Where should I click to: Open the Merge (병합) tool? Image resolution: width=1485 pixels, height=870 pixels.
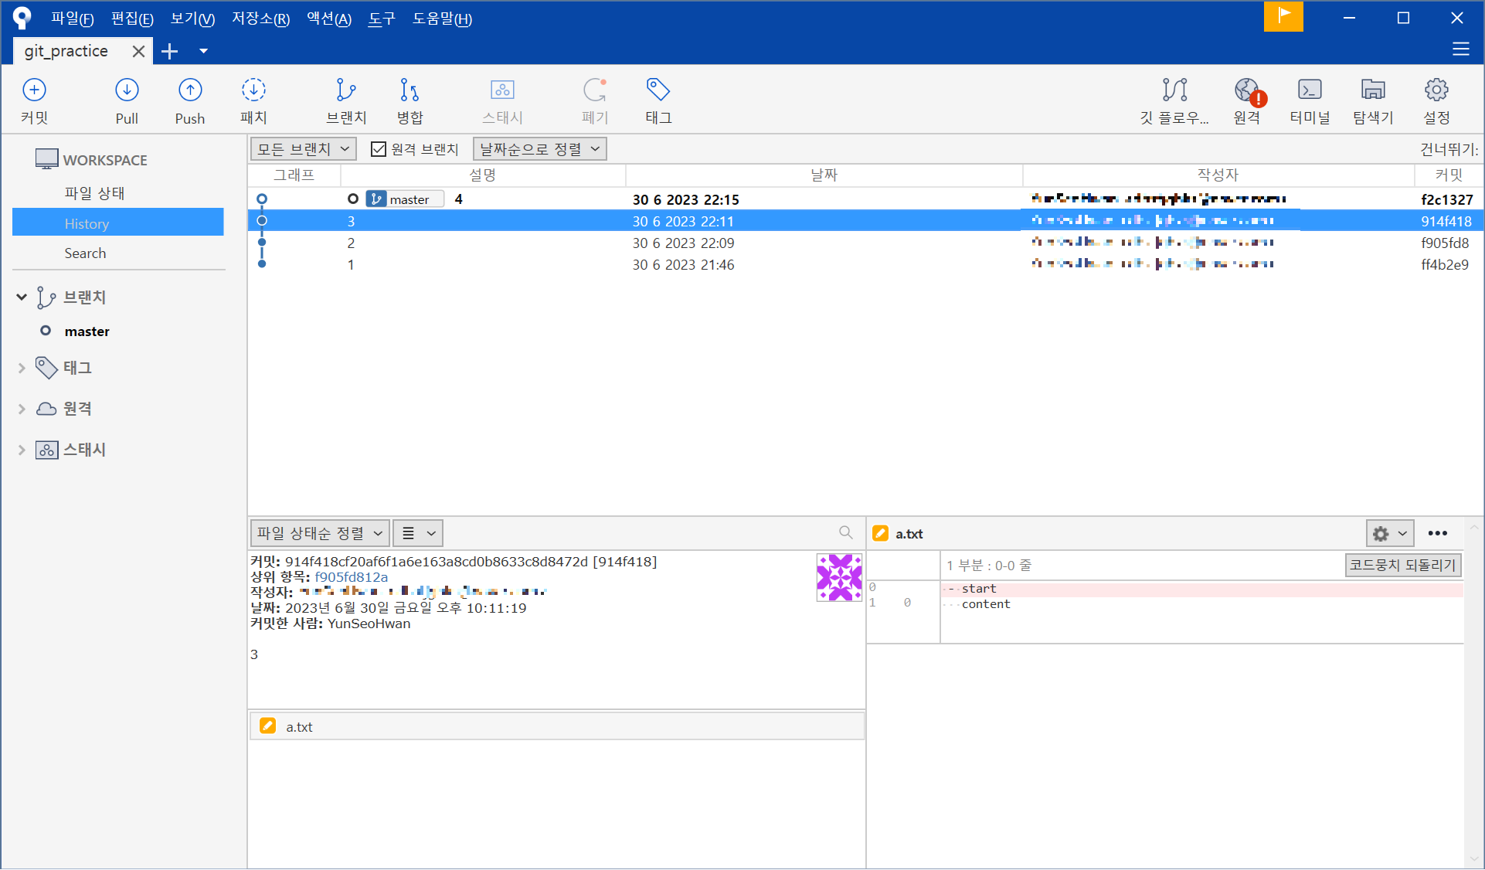point(409,100)
